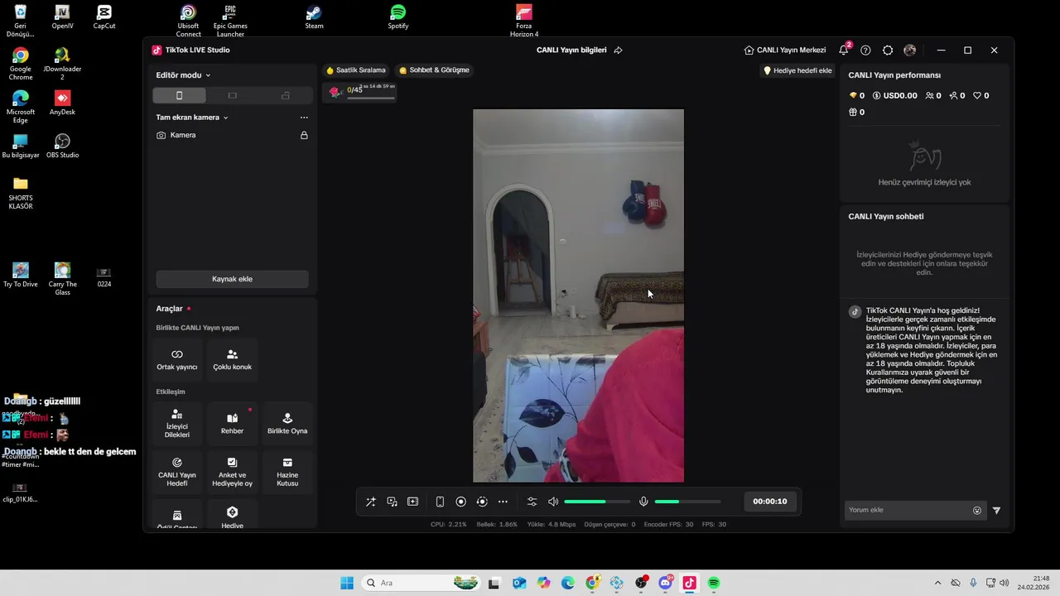Click the phone orientation icon in bottom toolbar
The height and width of the screenshot is (596, 1060).
(x=440, y=502)
